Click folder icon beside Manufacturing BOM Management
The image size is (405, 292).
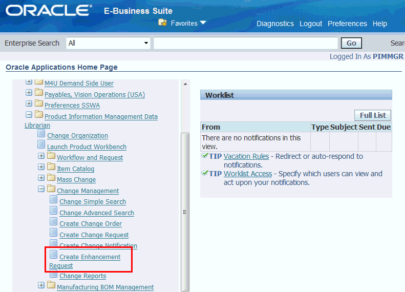[x=51, y=285]
